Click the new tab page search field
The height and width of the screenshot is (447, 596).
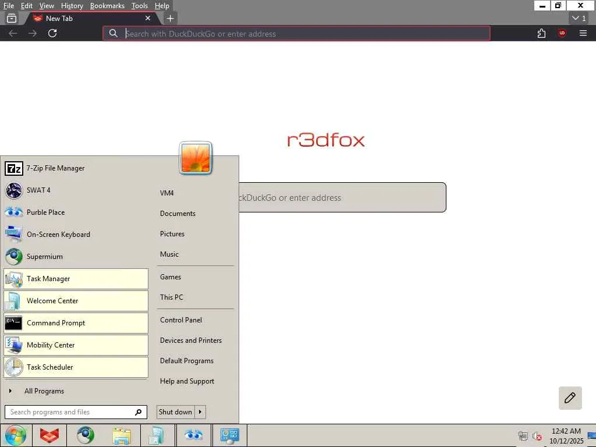(x=342, y=197)
